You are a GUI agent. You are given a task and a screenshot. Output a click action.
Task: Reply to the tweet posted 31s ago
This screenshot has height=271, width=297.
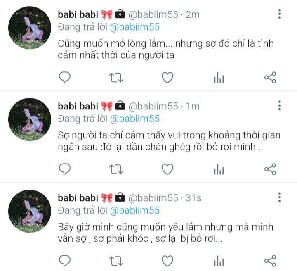coord(65,261)
